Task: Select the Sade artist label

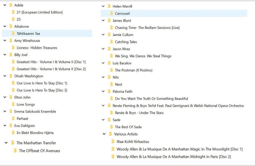Action: (116, 120)
